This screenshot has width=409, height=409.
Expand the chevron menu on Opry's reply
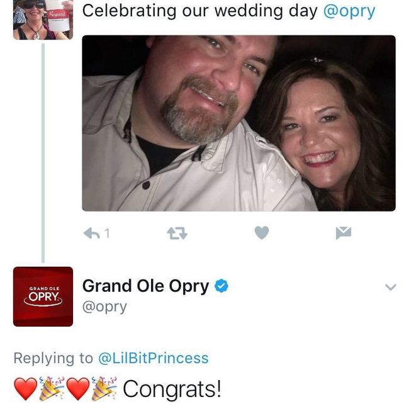coord(390,287)
